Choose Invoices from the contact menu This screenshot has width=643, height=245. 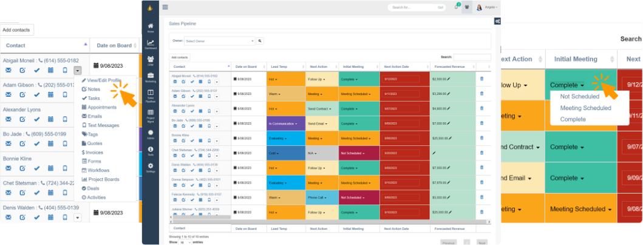[x=92, y=152]
